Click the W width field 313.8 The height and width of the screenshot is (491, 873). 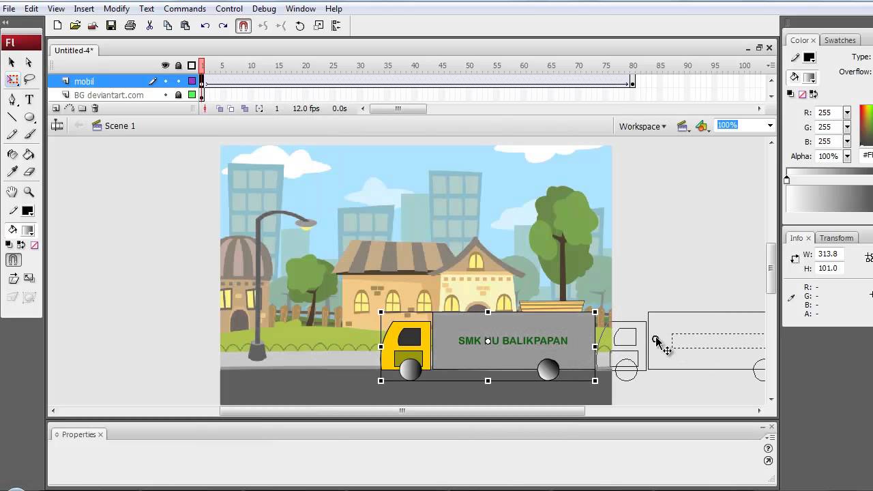(x=829, y=254)
